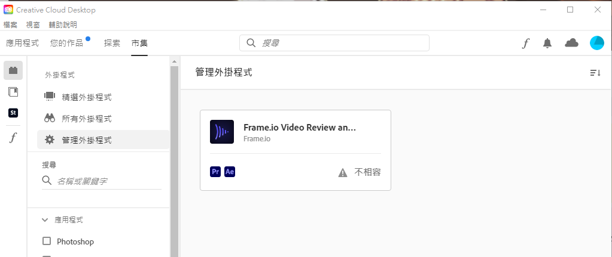Viewport: 612px width, 257px height.
Task: Open the 檔案 menu
Action: 10,25
